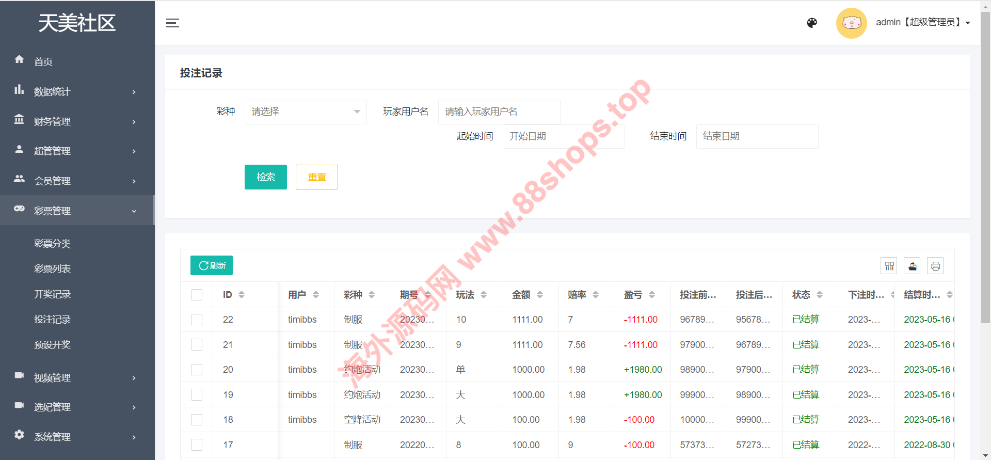The height and width of the screenshot is (460, 991).
Task: Click the 检索 search button
Action: point(265,177)
